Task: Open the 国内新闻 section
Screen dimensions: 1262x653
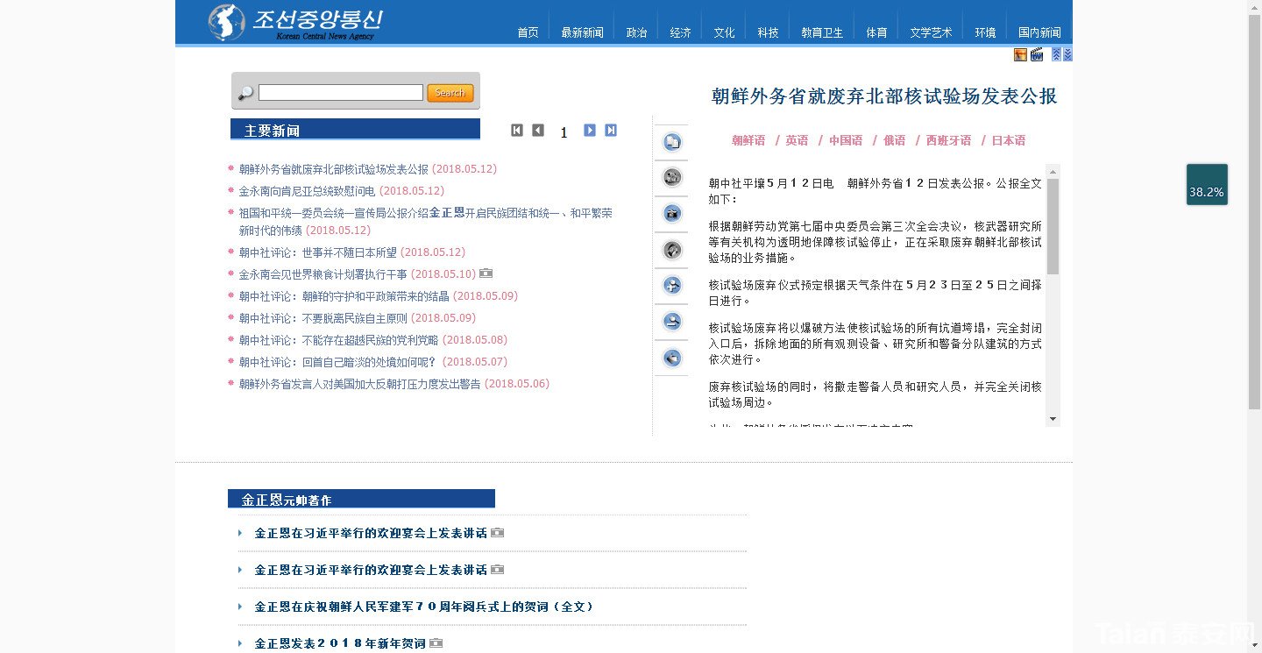Action: click(x=1039, y=32)
